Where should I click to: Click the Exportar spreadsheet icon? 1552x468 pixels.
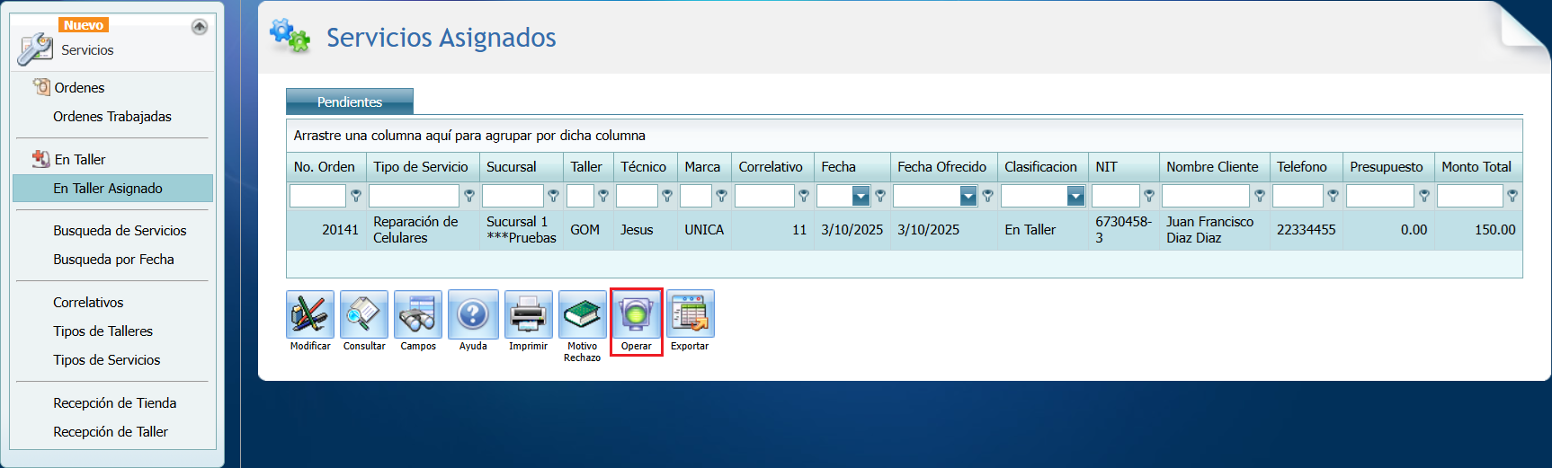pyautogui.click(x=690, y=314)
